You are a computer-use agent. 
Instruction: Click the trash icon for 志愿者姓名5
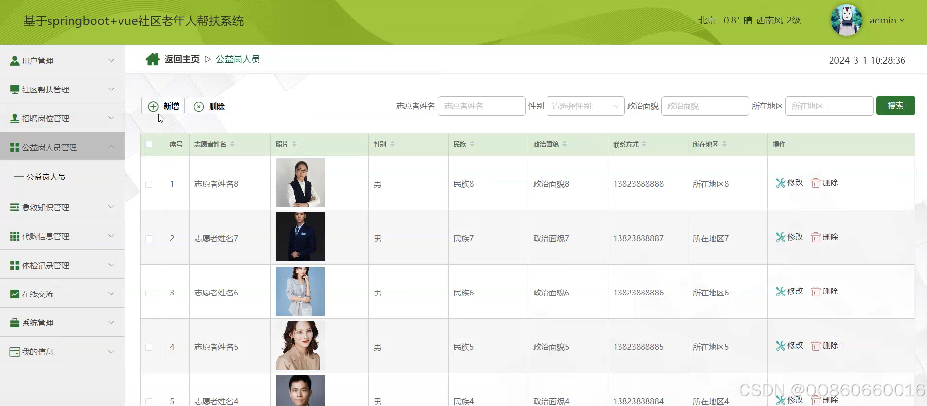[815, 346]
